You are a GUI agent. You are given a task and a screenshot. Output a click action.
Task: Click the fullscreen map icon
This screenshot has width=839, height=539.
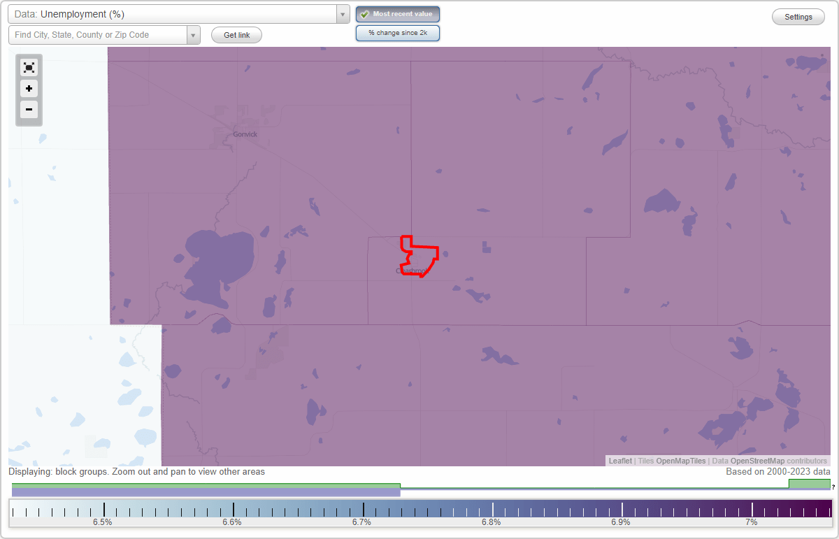tap(29, 68)
